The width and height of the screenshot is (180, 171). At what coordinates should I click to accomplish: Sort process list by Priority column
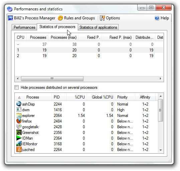tap(125, 97)
